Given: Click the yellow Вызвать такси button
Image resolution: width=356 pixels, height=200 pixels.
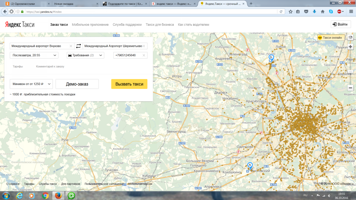Looking at the screenshot, I should click(129, 84).
